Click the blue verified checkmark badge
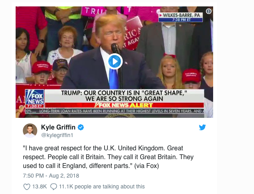254x194 pixels. [81, 127]
